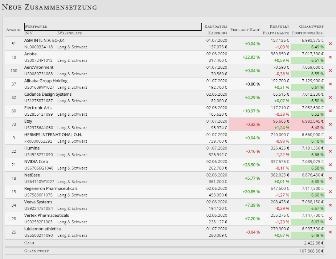Remove Cadence Design Systems entry
This screenshot has width=336, height=259.
click(330, 97)
